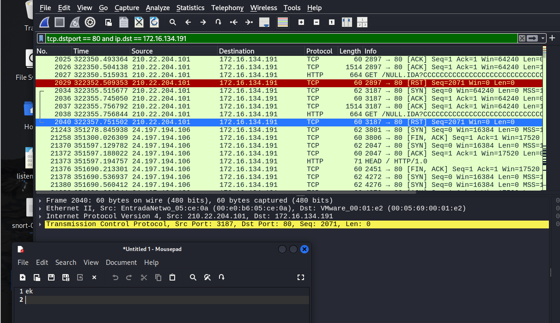This screenshot has height=323, width=560.
Task: Go forward in packet history
Action: (203, 22)
